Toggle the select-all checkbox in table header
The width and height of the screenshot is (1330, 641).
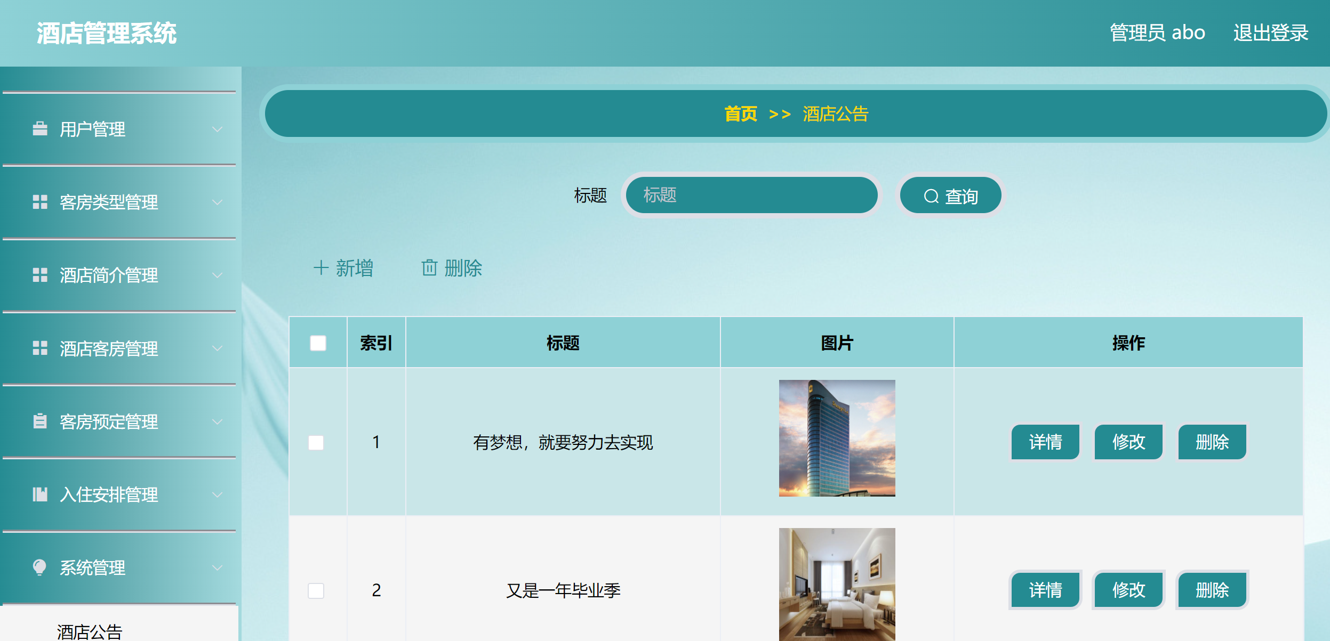(x=317, y=344)
